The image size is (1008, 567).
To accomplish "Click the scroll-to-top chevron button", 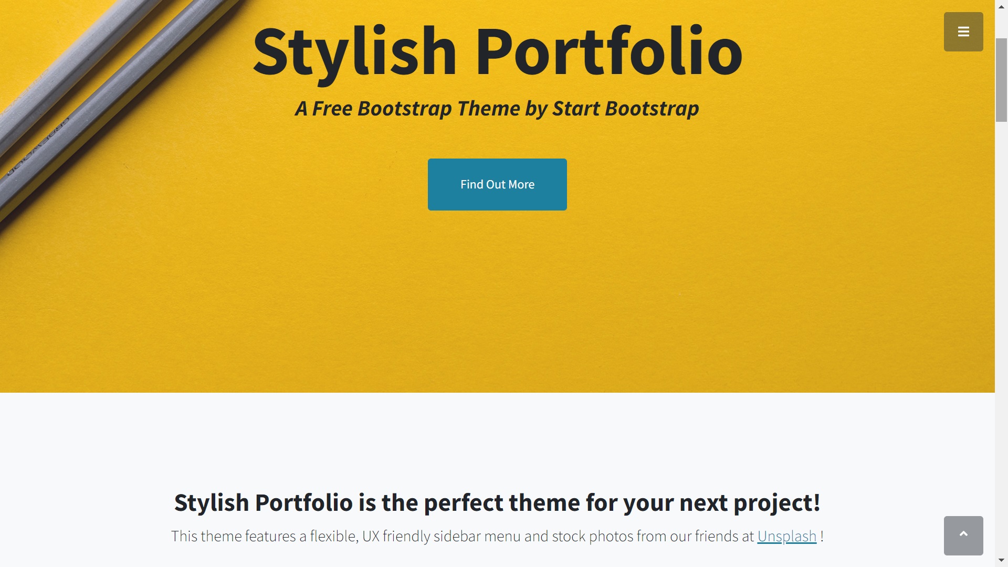I will (963, 535).
